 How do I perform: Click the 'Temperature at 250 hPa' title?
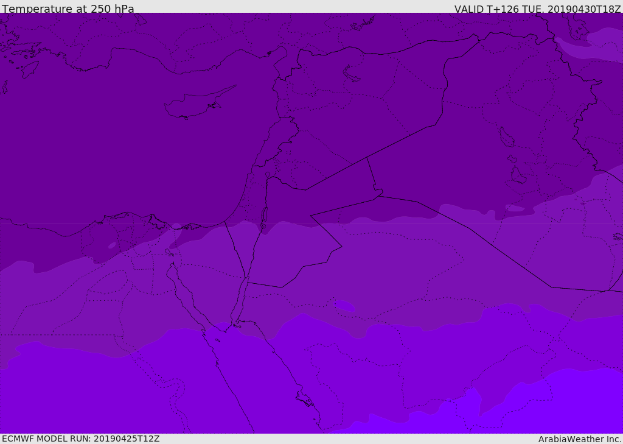[x=68, y=9]
